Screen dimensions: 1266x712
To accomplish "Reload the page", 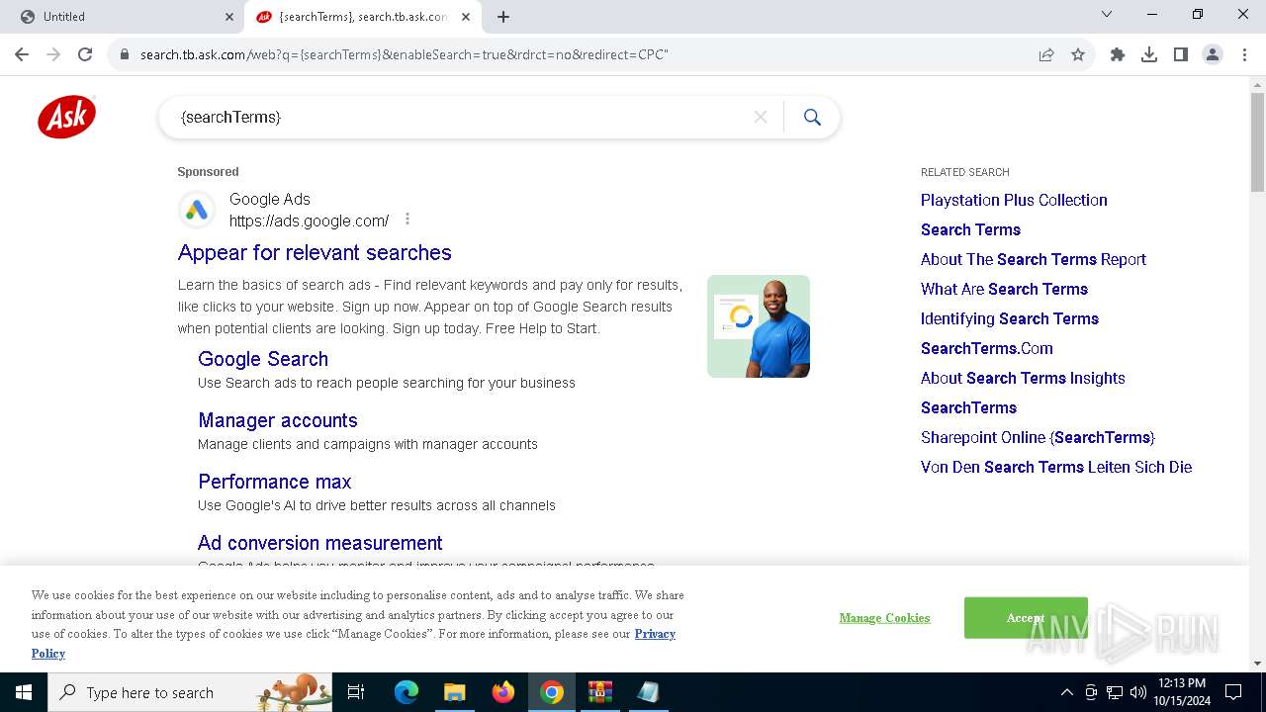I will [x=85, y=54].
